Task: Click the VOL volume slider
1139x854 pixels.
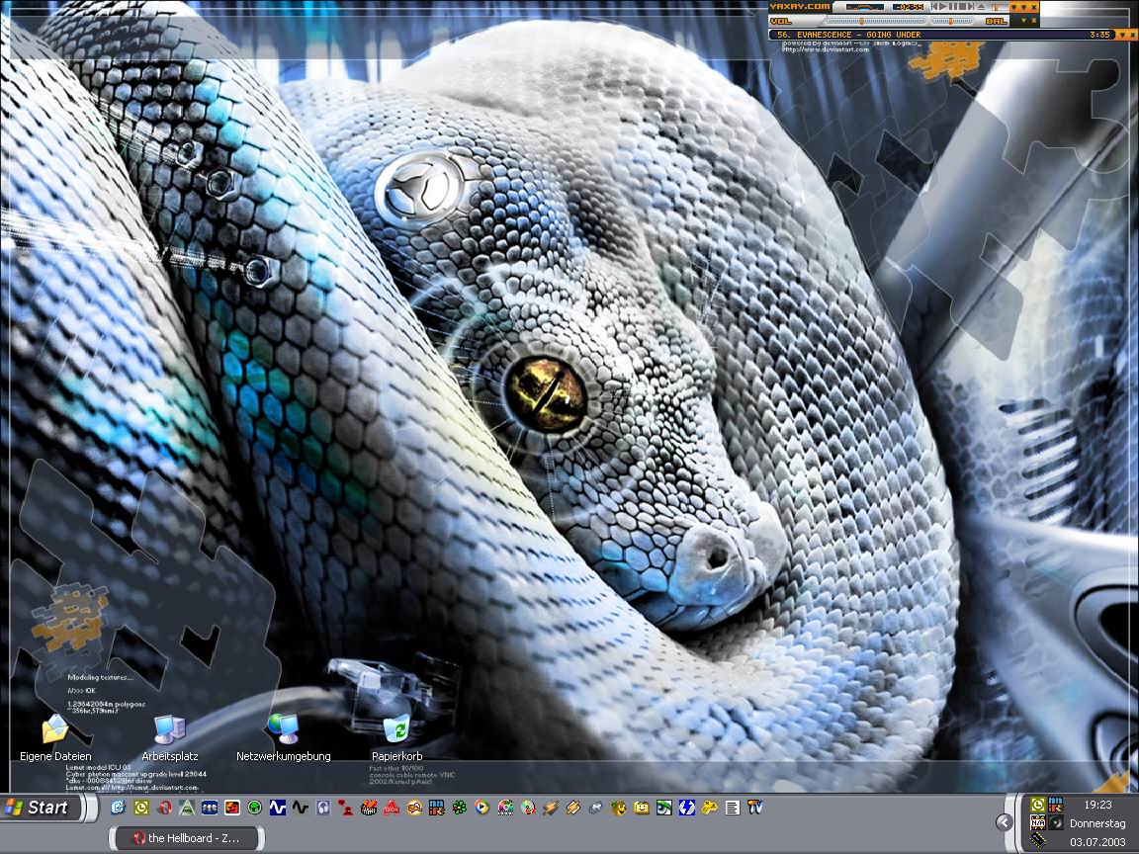Action: [875, 21]
